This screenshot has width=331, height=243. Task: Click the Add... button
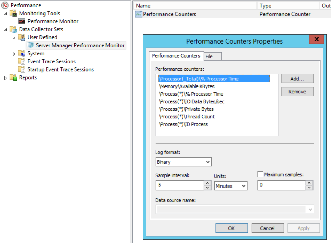click(x=297, y=79)
